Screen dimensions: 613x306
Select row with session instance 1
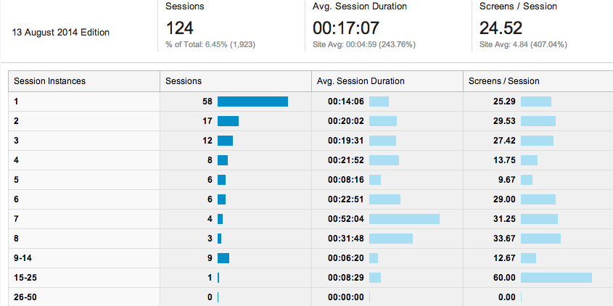[x=310, y=102]
